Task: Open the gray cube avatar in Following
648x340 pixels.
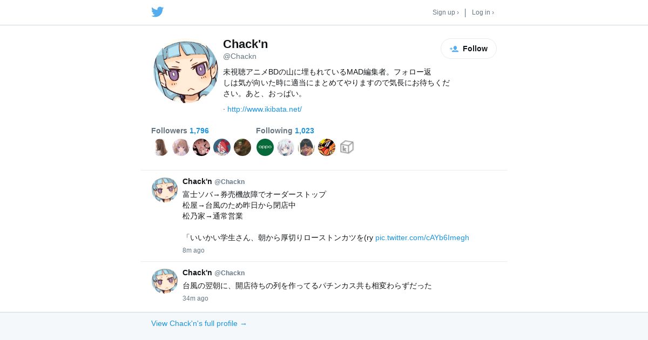Action: pyautogui.click(x=347, y=147)
